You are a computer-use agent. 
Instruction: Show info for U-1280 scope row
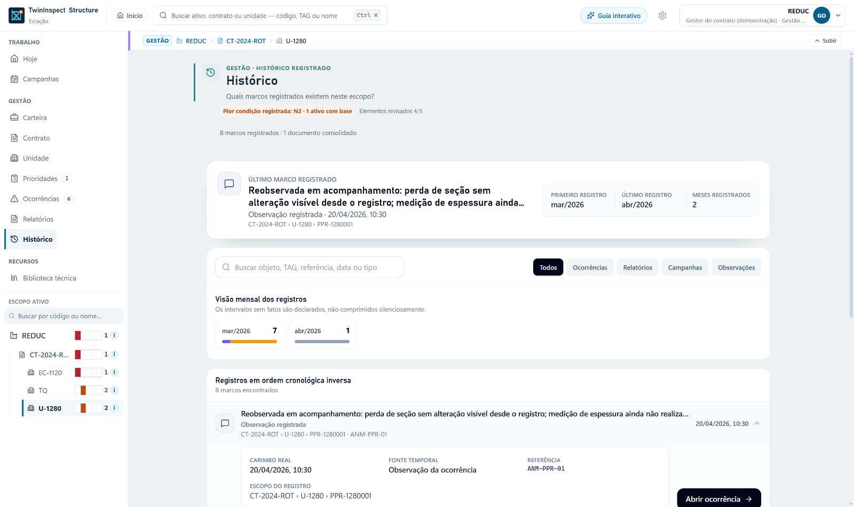(x=114, y=408)
